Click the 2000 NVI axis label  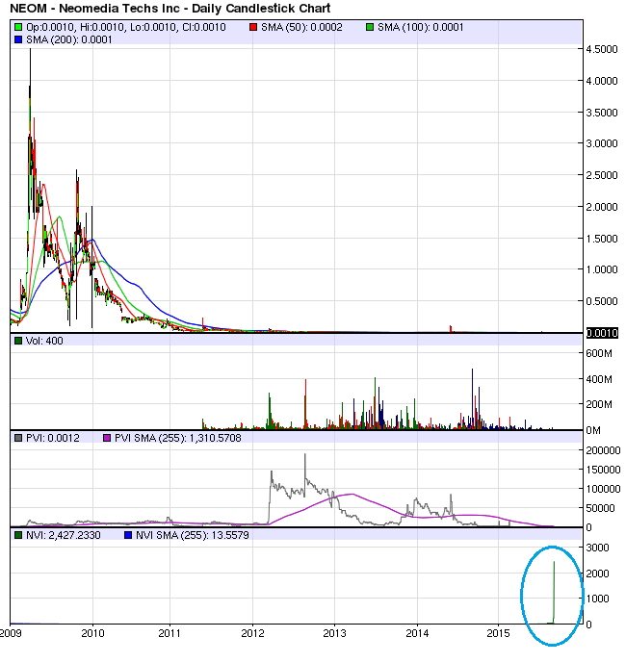597,574
